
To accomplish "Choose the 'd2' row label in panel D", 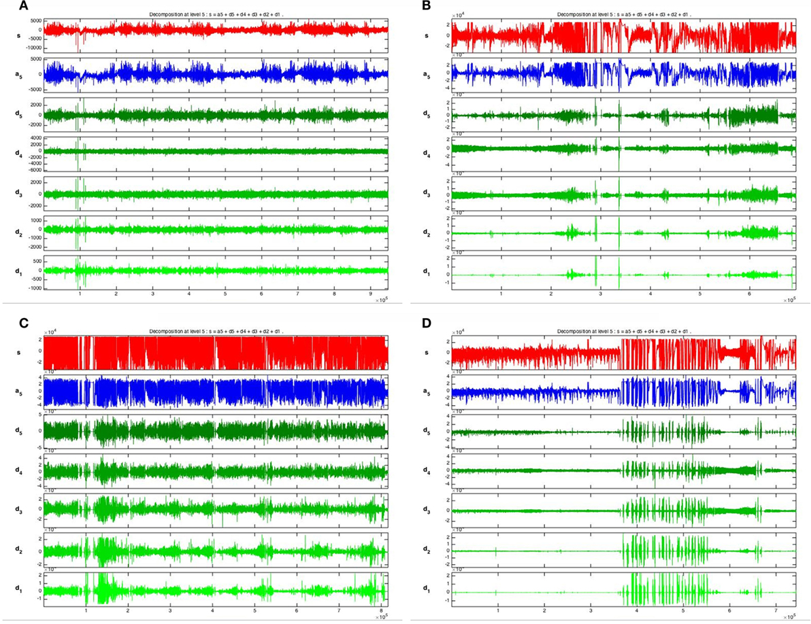I will pyautogui.click(x=426, y=550).
